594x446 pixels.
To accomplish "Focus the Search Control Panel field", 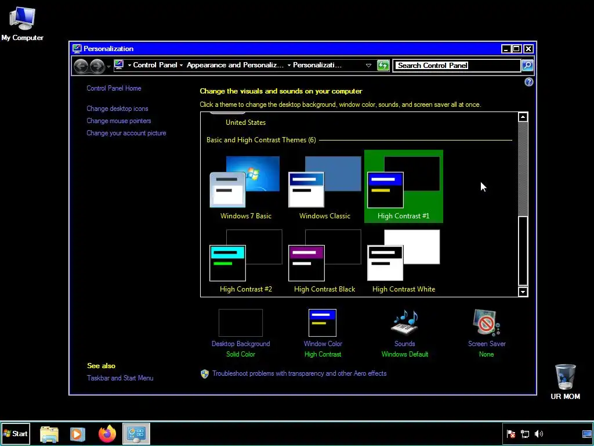I will 457,65.
